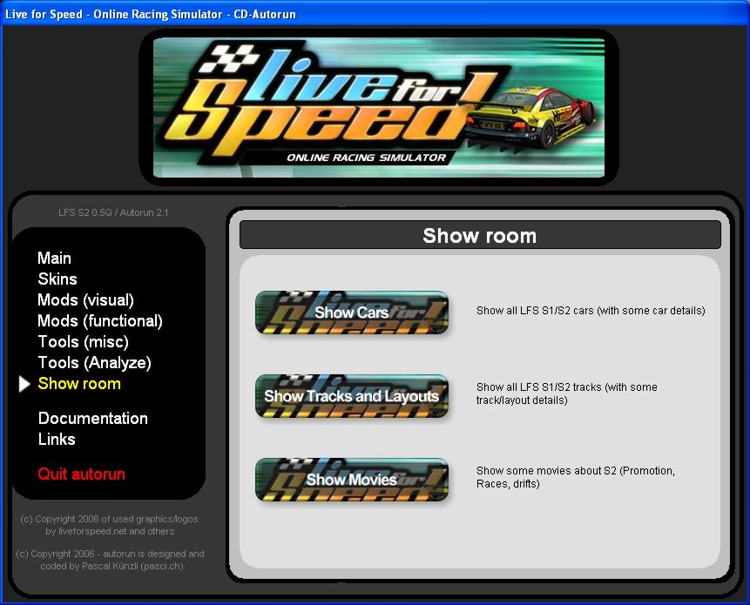Quit autorun via red link
Screen dimensions: 750x605
81,474
